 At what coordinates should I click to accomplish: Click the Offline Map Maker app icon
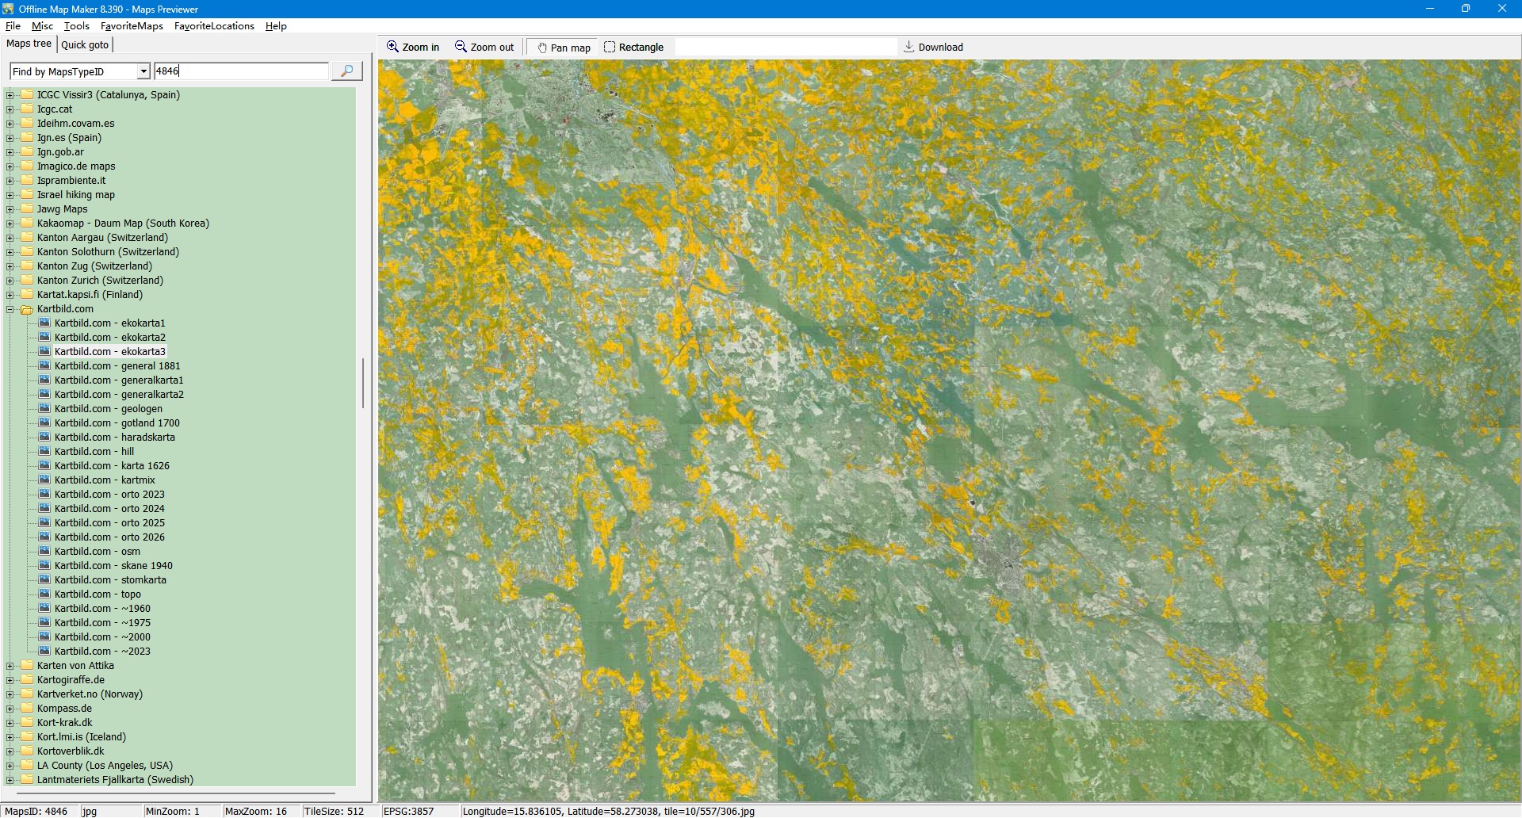click(8, 9)
